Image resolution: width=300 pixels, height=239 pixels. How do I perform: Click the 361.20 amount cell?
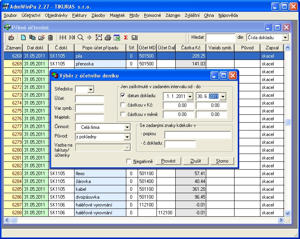[191, 189]
